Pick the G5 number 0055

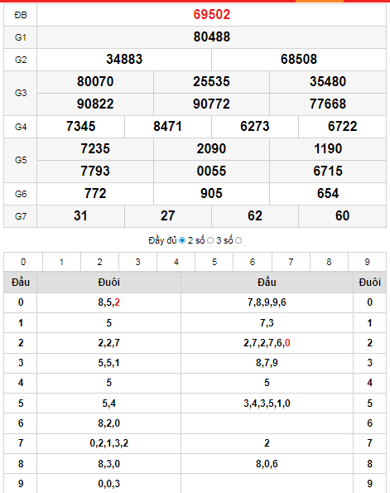(x=211, y=171)
